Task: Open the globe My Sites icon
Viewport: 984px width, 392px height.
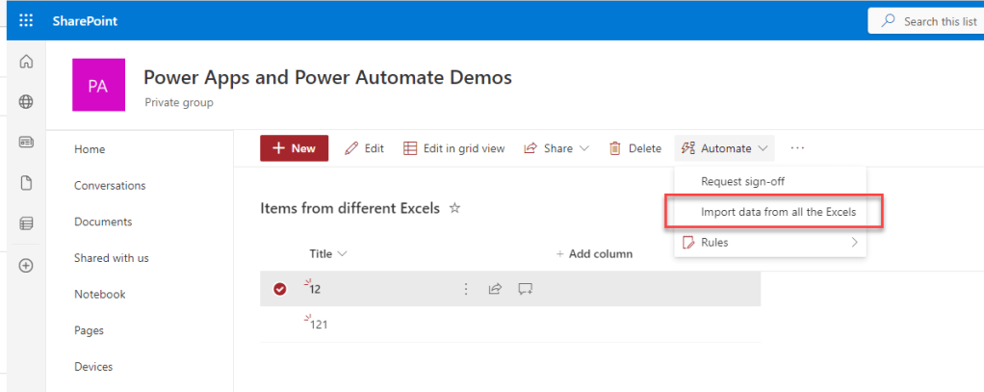Action: 26,102
